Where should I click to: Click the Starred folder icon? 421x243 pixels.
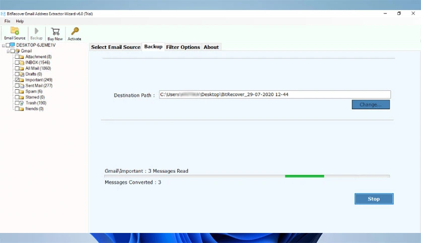point(22,97)
